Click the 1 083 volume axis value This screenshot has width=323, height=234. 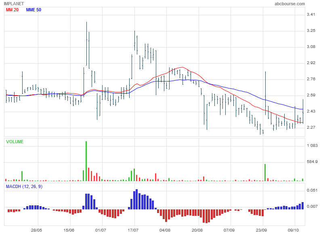pos(312,146)
